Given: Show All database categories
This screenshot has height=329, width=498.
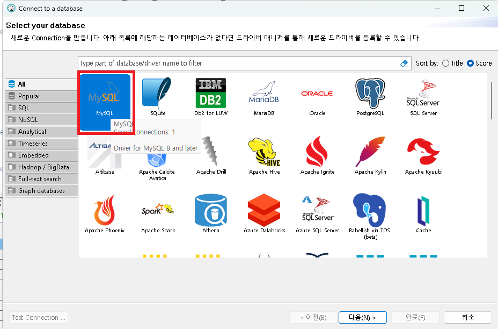Looking at the screenshot, I should 42,84.
